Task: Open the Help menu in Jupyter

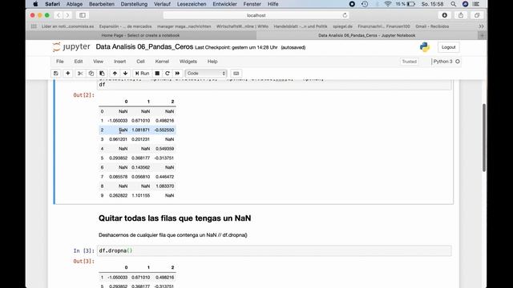Action: coord(212,62)
